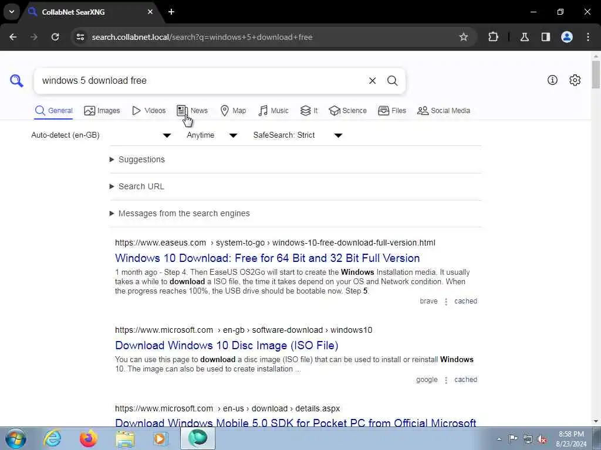Click the browser address bar URL

coord(202,37)
